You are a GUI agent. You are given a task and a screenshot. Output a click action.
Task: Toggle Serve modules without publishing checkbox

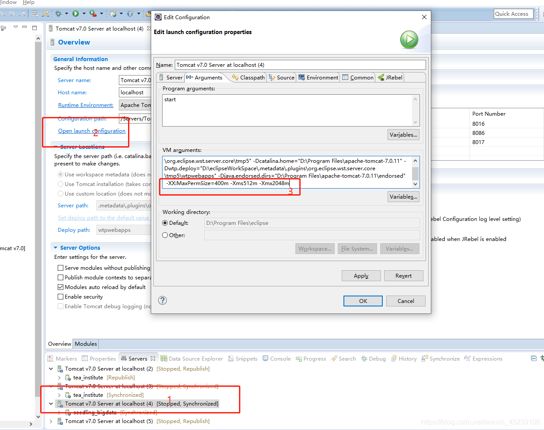coord(61,268)
